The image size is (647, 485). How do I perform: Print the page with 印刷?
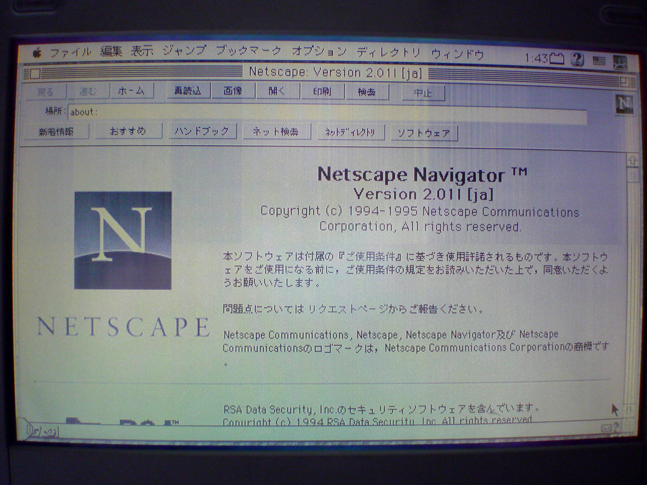pos(322,92)
